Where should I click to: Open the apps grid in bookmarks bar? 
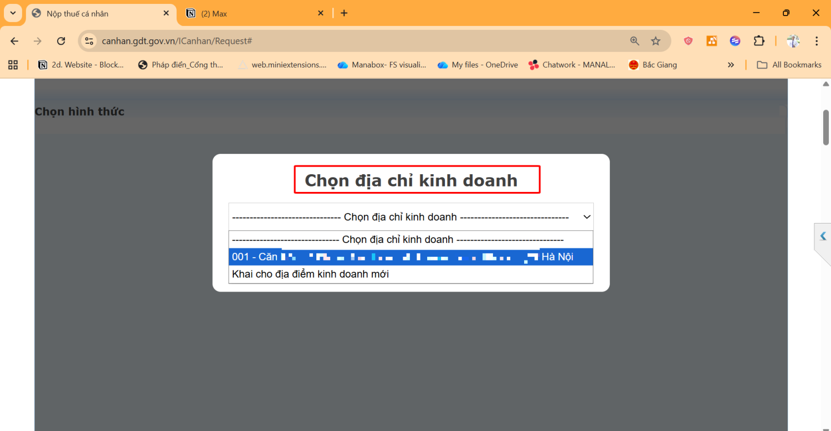(13, 65)
